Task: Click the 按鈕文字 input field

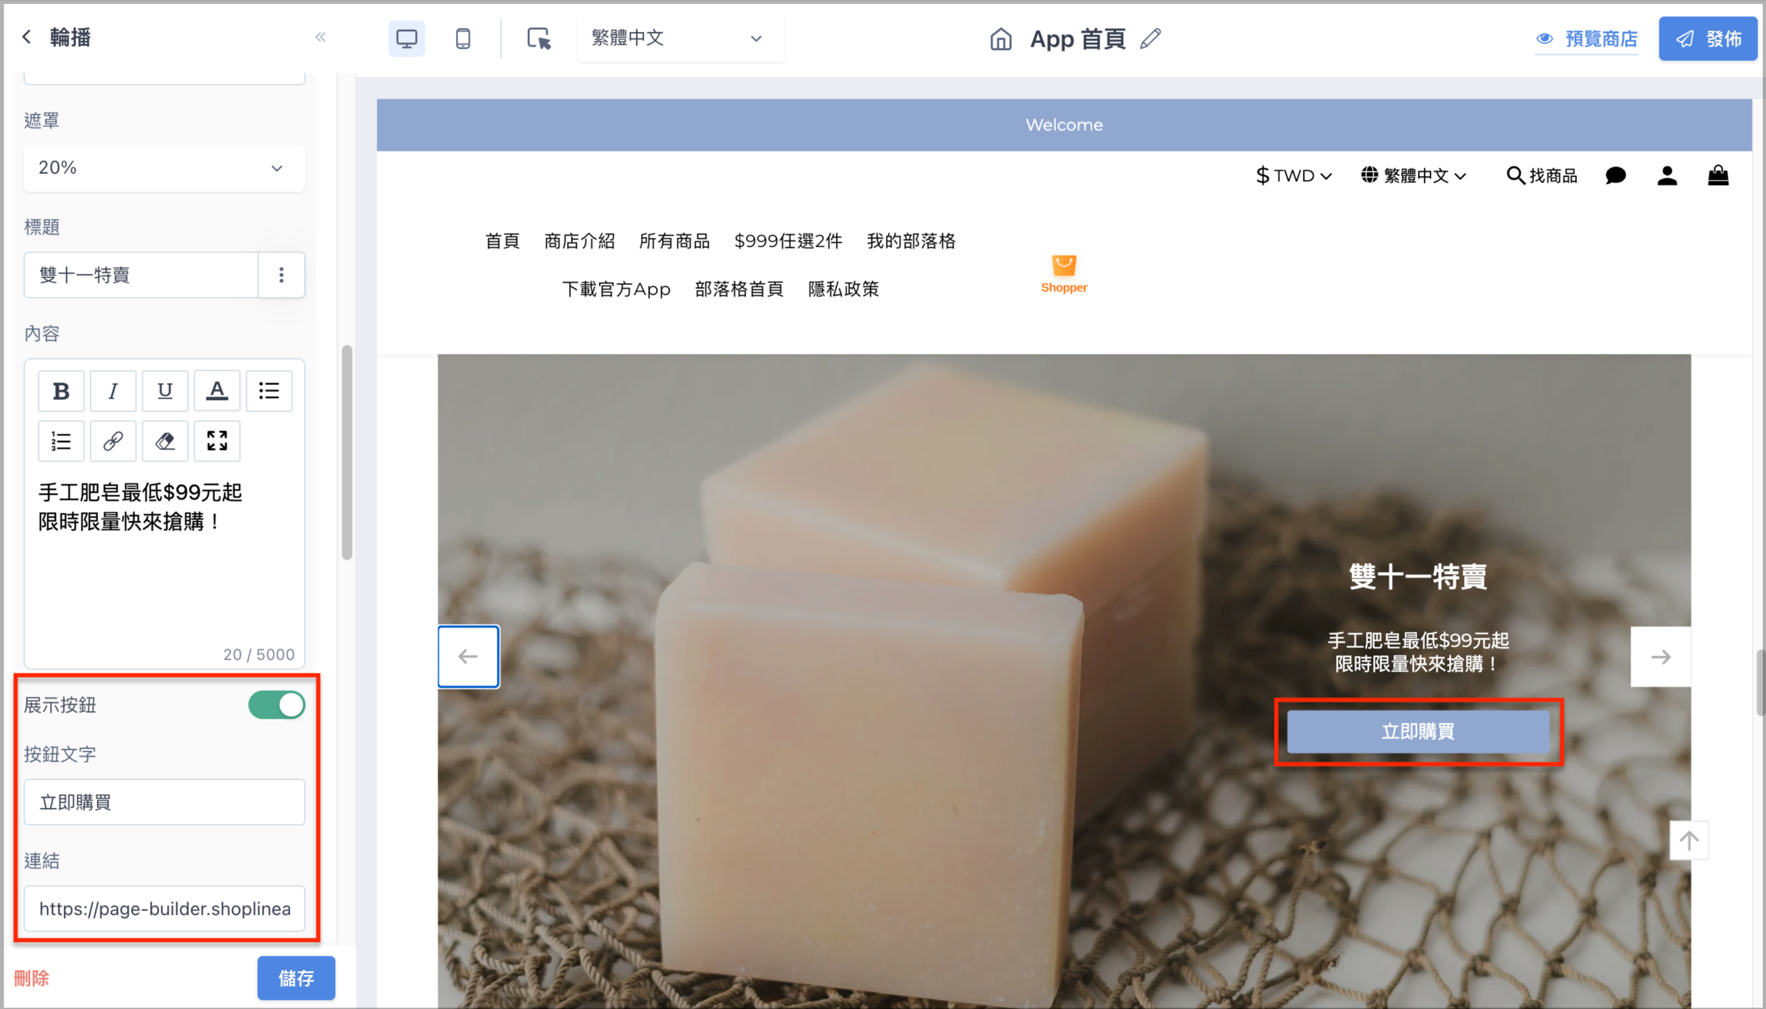Action: (x=164, y=803)
